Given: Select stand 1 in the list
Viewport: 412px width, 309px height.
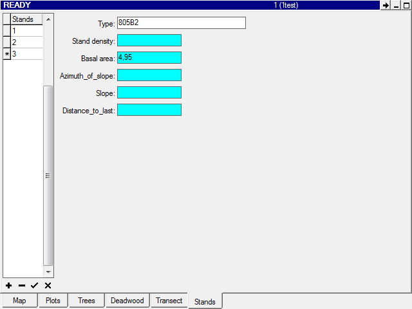Looking at the screenshot, I should [26, 31].
